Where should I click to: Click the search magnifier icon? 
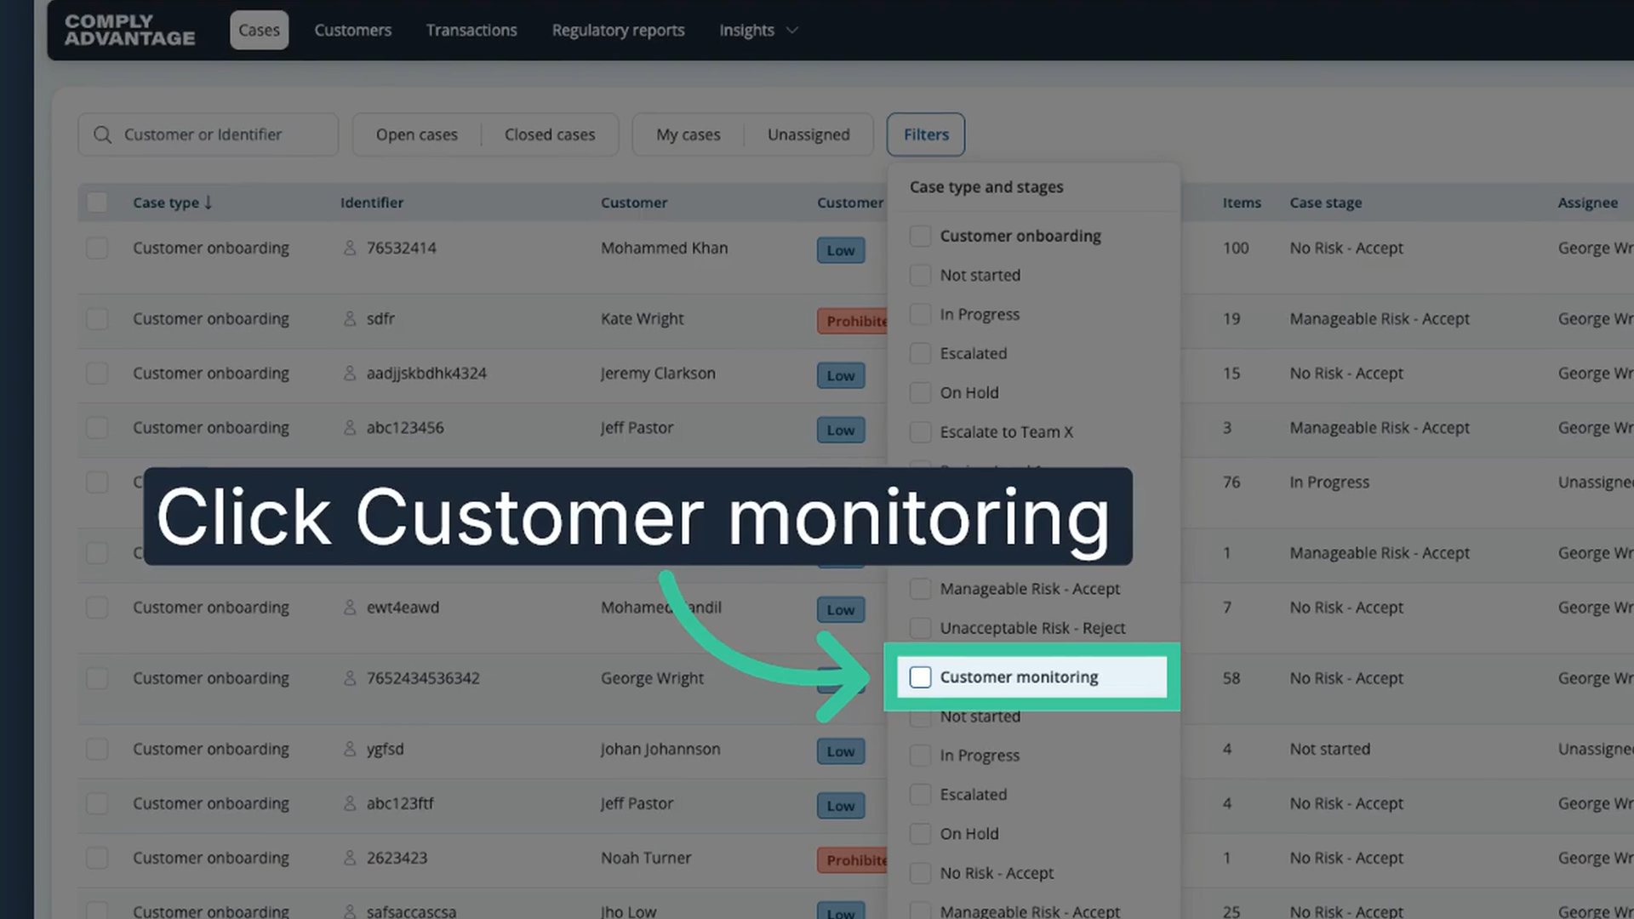(102, 134)
